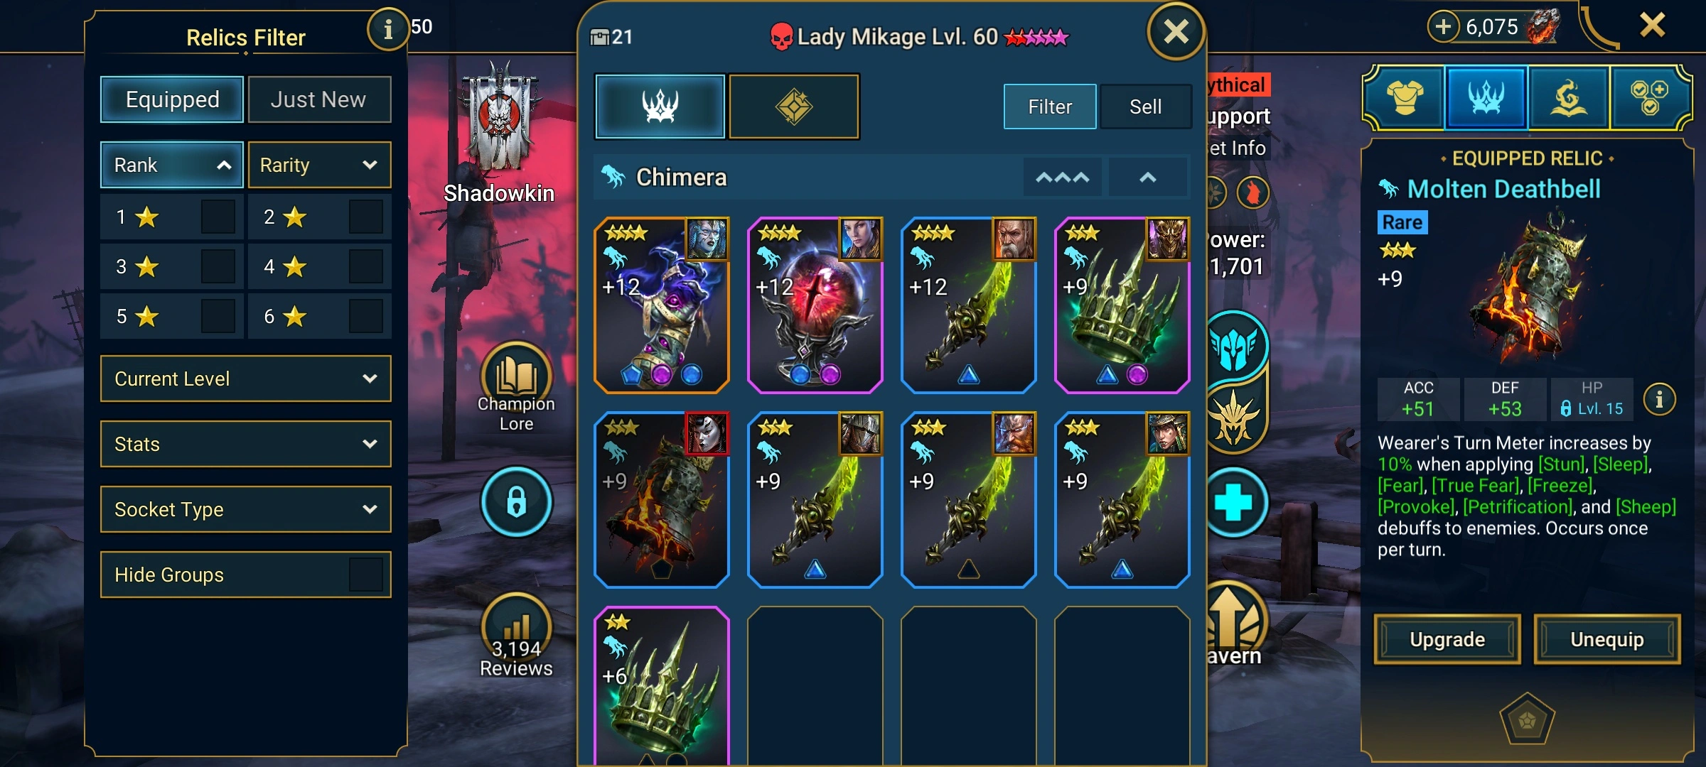Screen dimensions: 1706x767
Task: Open the Socket Type dropdown
Action: [246, 509]
